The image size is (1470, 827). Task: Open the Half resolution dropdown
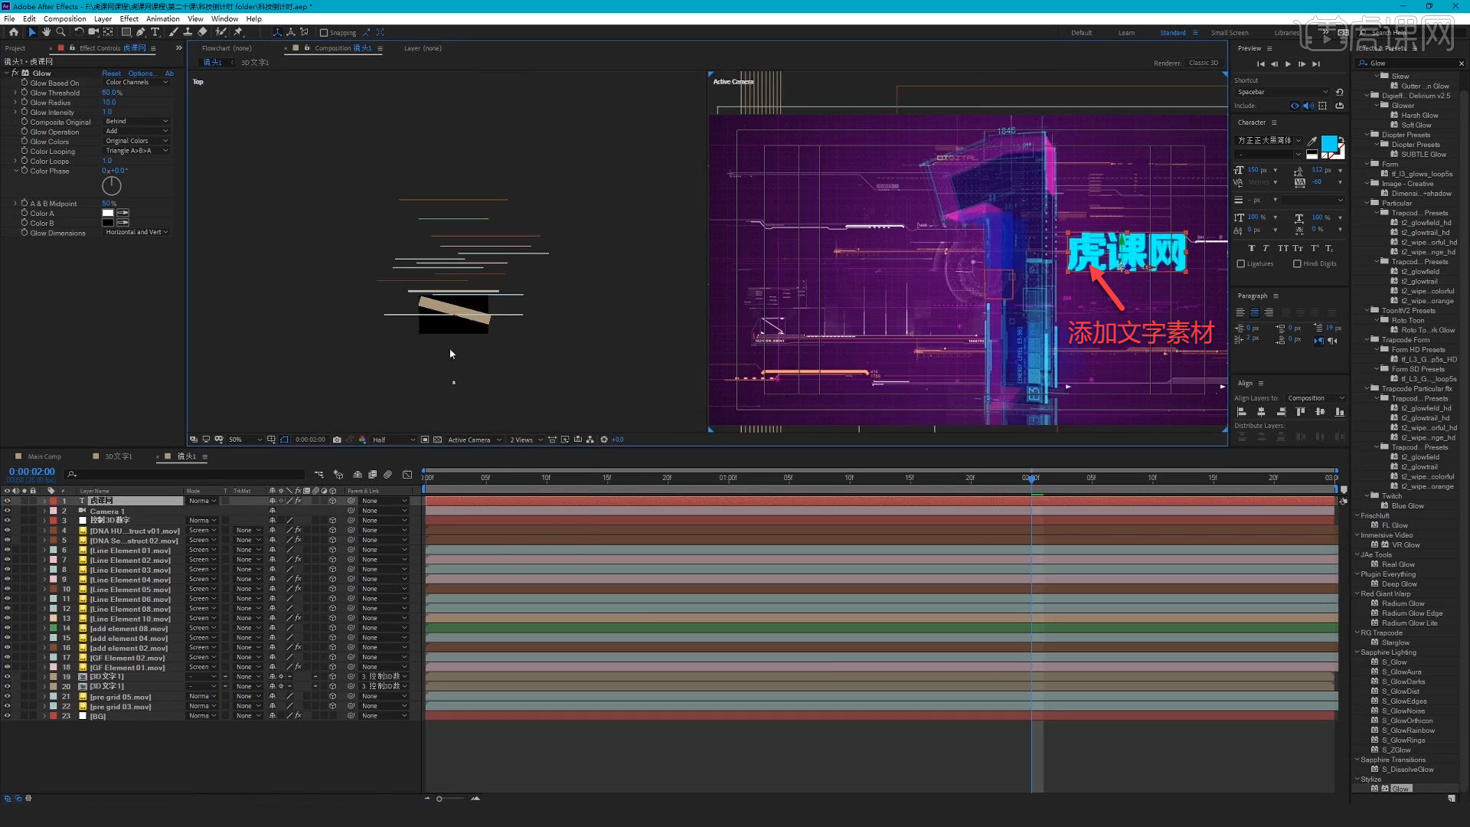coord(394,440)
